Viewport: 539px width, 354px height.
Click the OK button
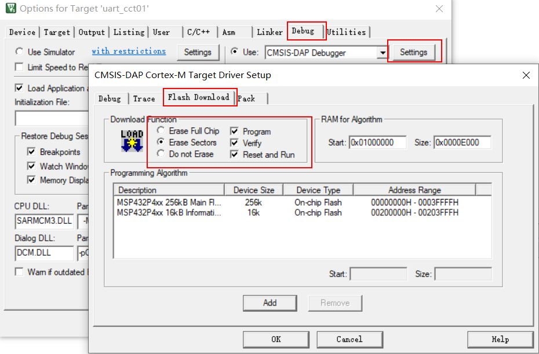[x=276, y=339]
